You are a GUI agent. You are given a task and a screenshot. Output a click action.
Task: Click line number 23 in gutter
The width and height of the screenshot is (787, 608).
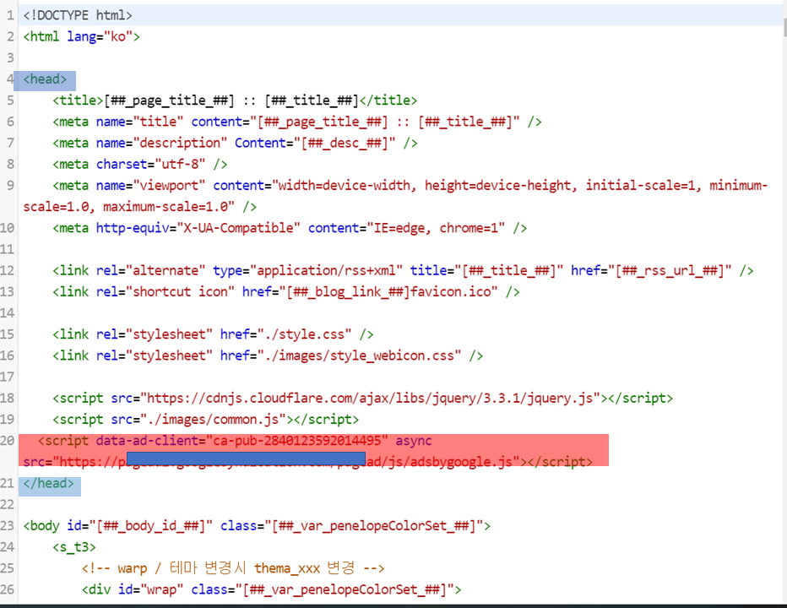[7, 525]
